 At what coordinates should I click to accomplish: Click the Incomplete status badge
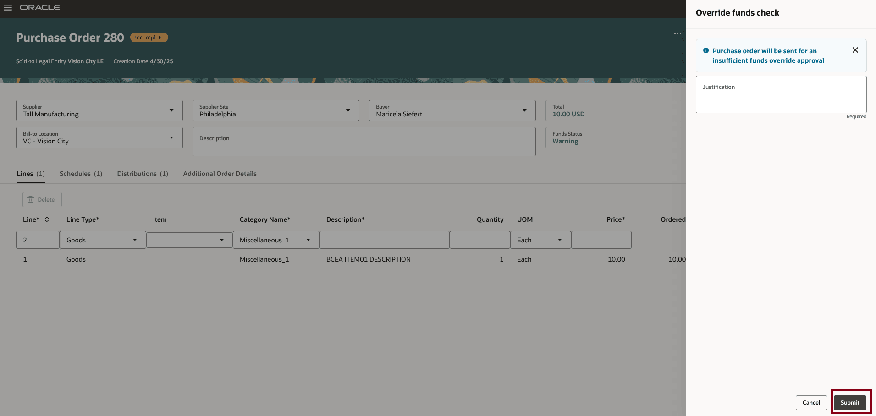[x=149, y=37]
